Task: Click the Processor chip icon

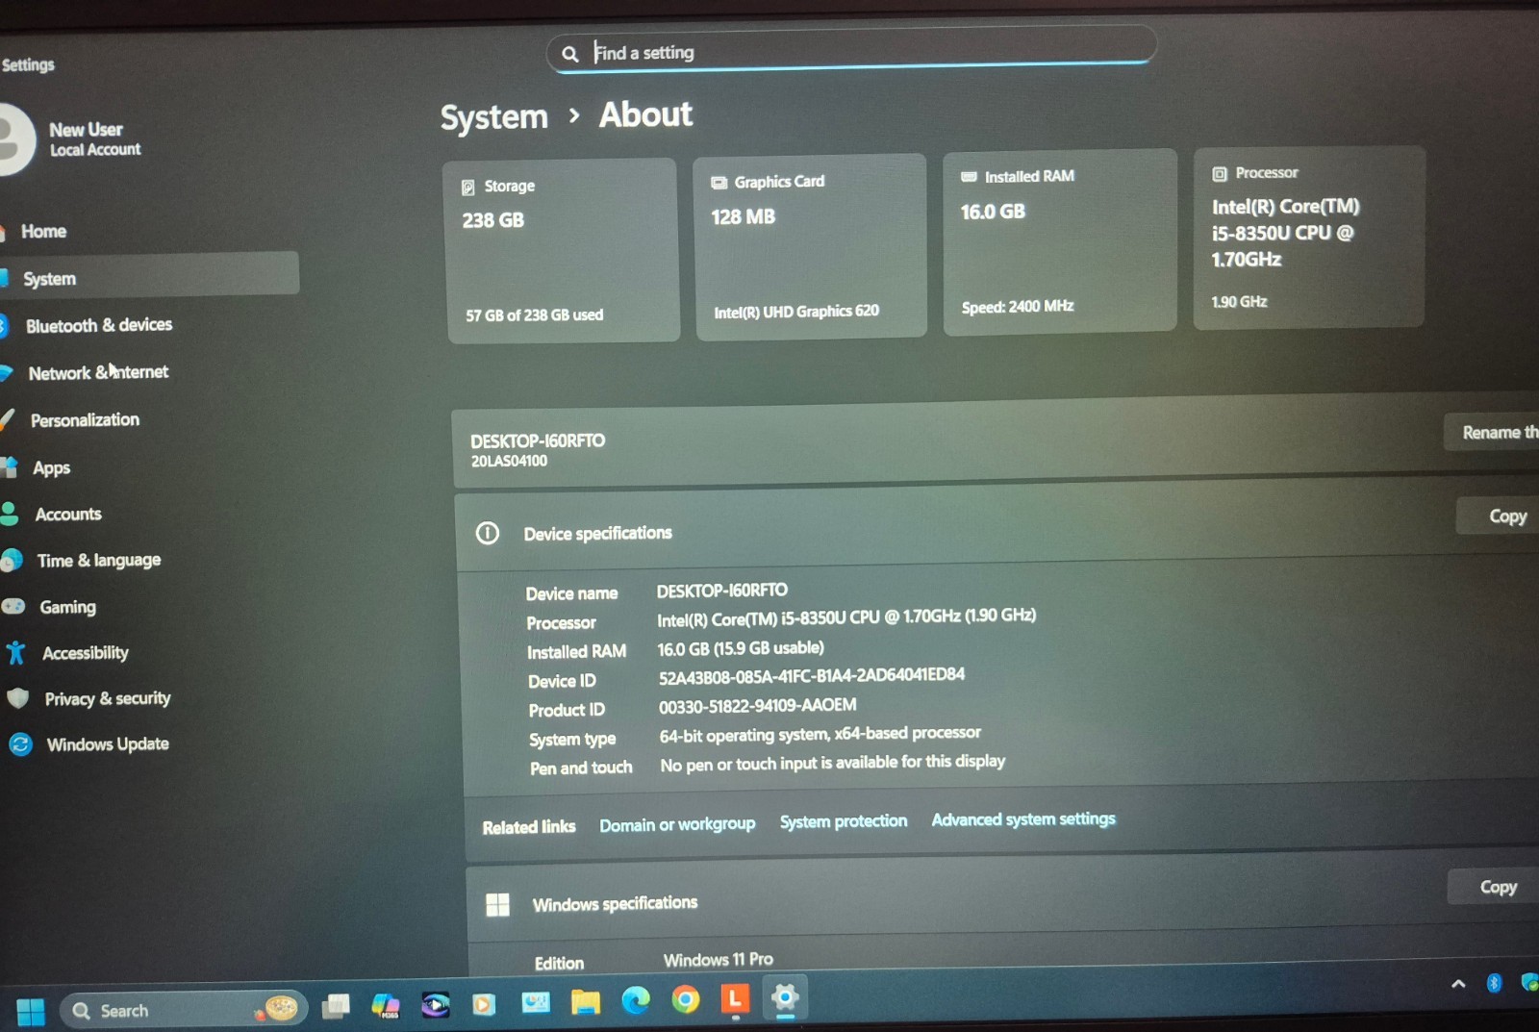Action: [x=1219, y=174]
